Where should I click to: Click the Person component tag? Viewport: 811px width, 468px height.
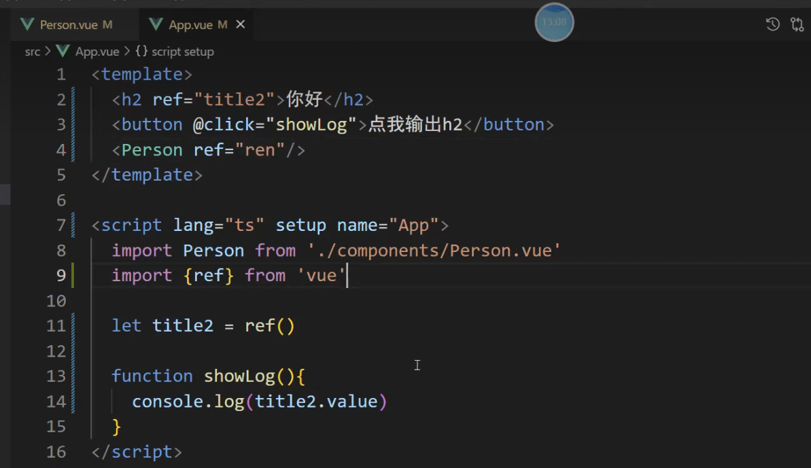(x=152, y=150)
